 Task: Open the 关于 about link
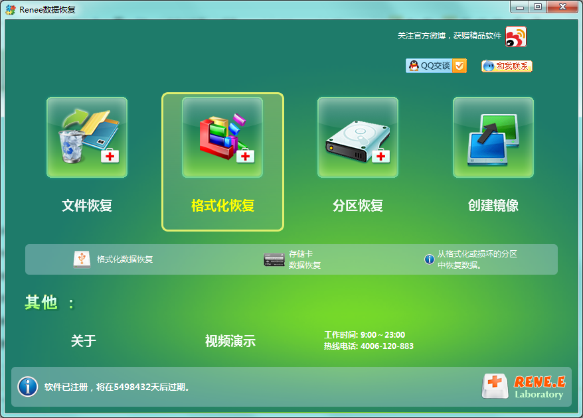[84, 341]
